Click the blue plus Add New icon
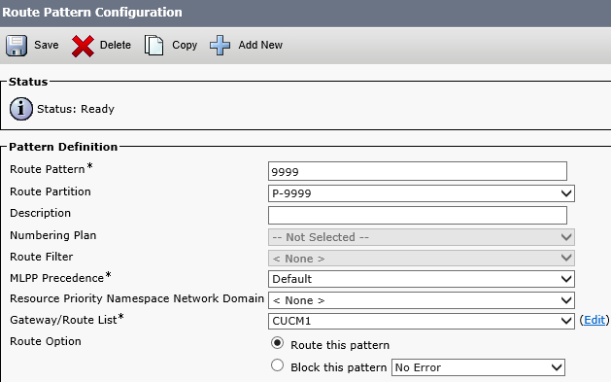 (221, 46)
